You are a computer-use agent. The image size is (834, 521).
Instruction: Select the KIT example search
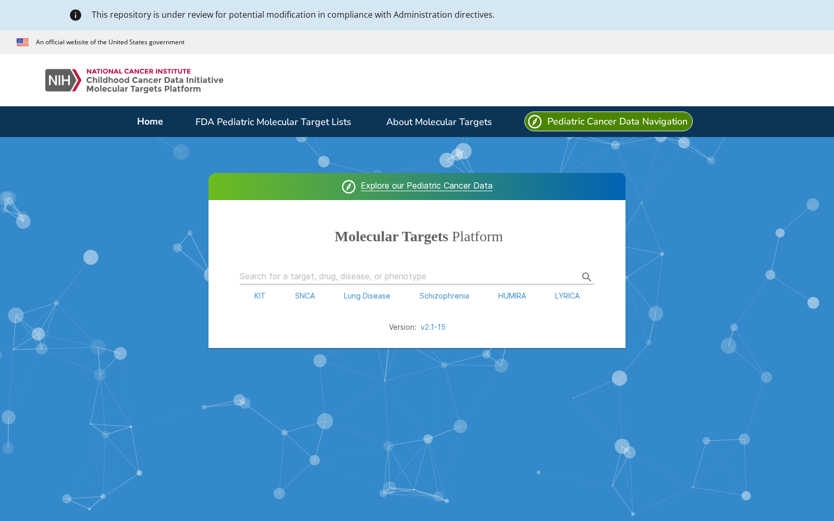tap(260, 296)
